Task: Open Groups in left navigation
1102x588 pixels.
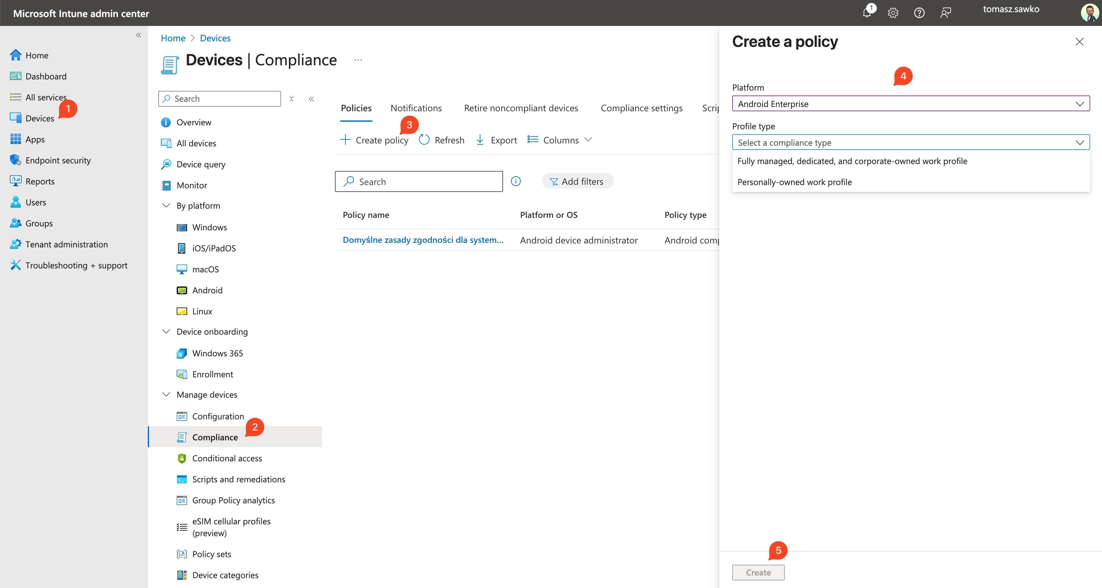Action: coord(39,223)
